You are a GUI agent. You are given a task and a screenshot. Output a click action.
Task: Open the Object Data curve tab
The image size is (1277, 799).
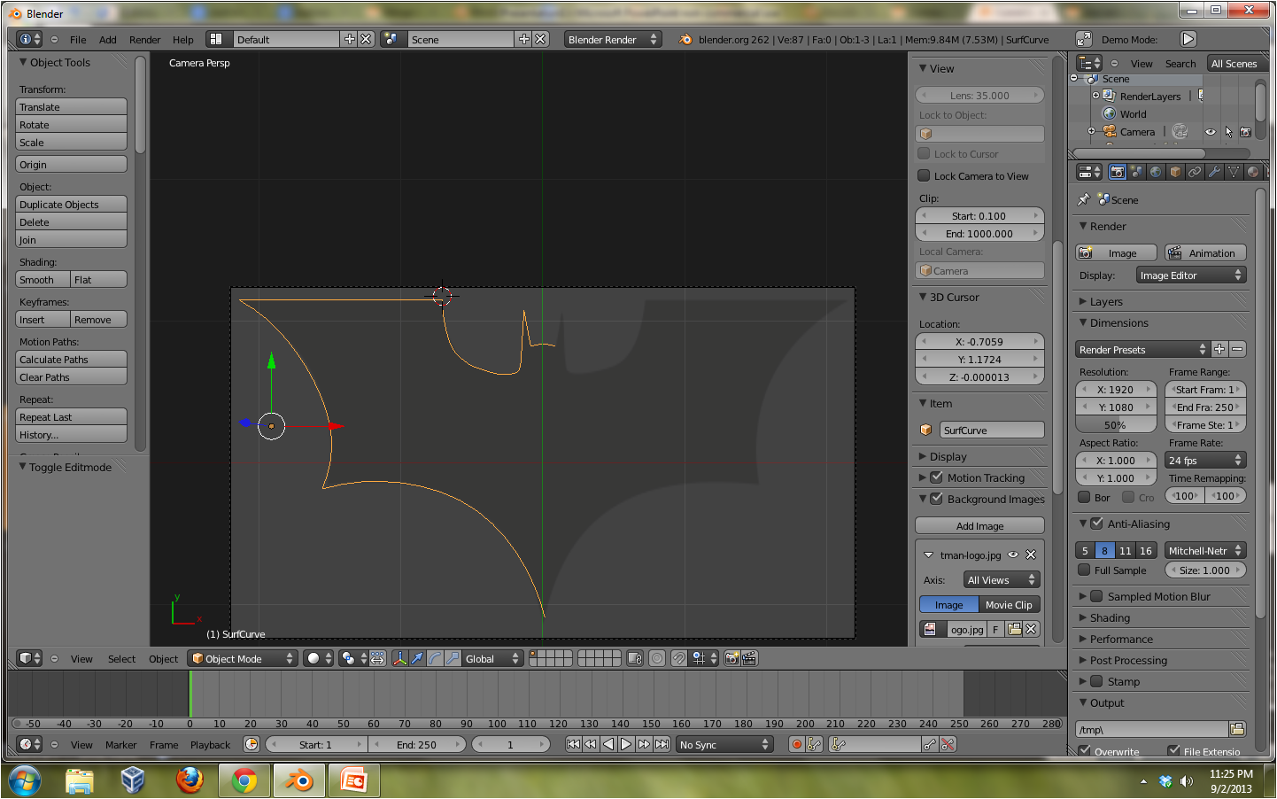pos(1234,172)
